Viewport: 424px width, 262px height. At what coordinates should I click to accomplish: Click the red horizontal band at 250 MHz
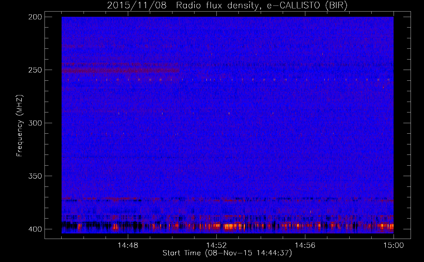121,70
